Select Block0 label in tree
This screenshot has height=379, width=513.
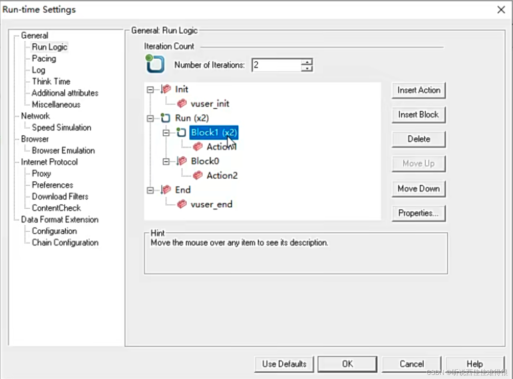click(x=205, y=161)
